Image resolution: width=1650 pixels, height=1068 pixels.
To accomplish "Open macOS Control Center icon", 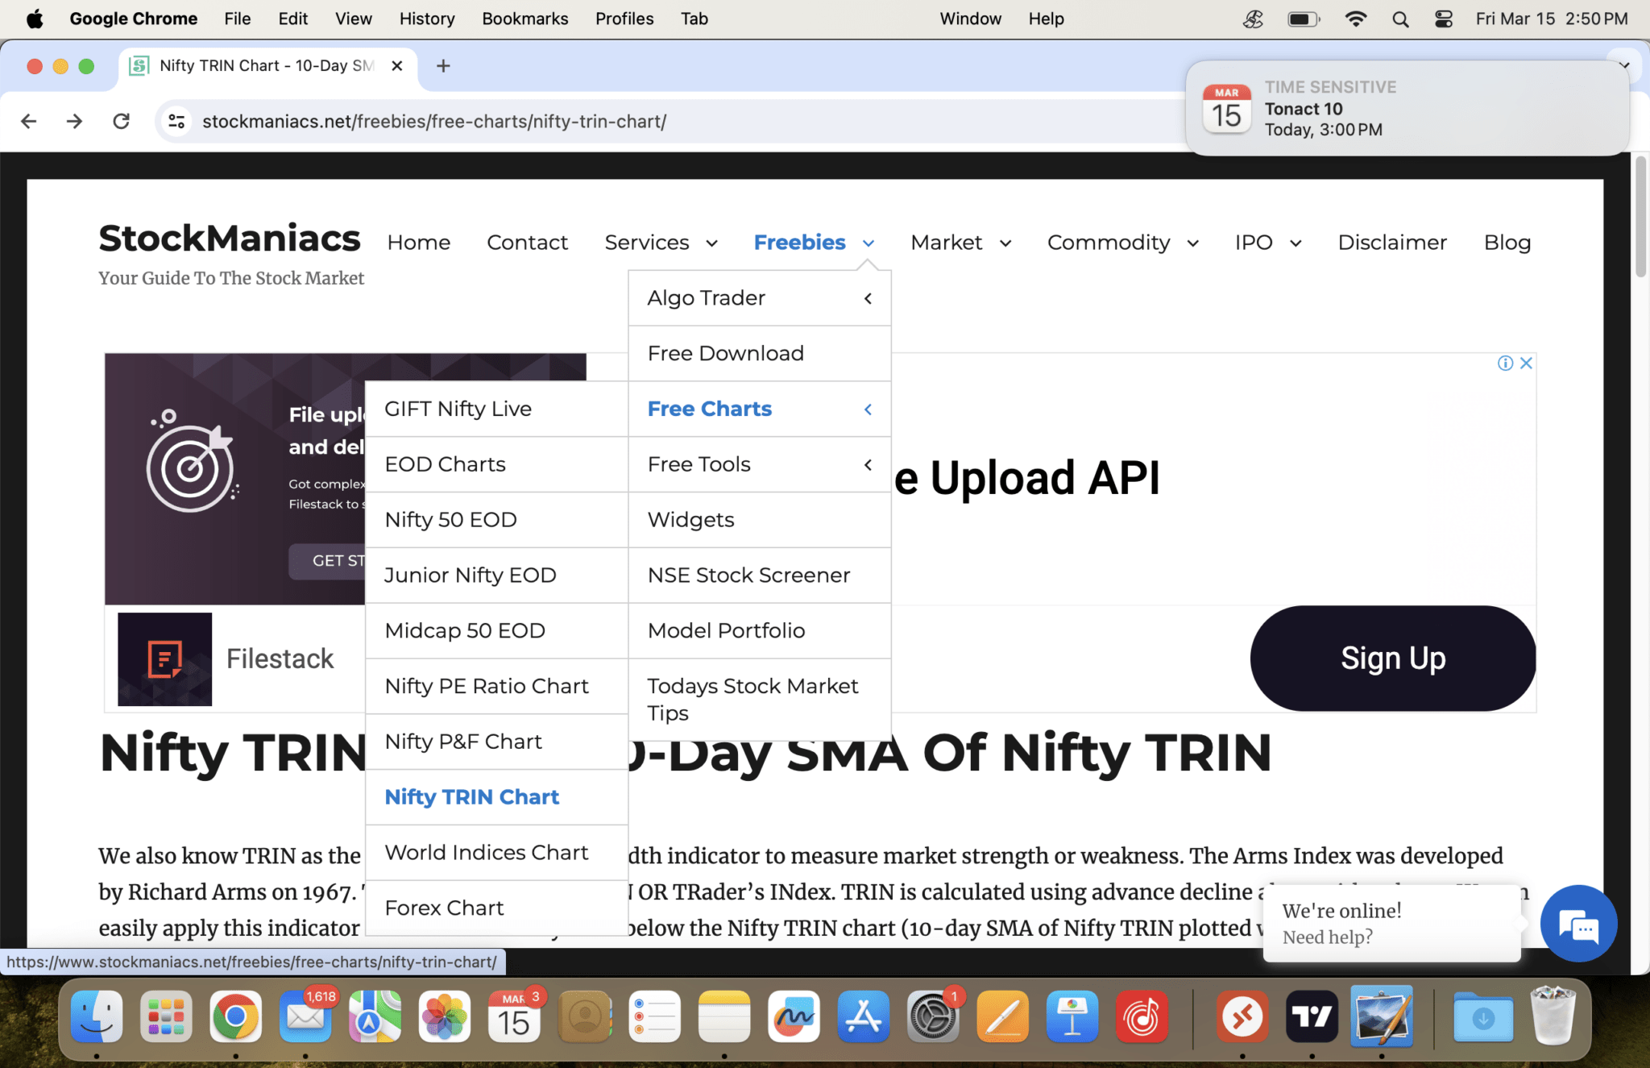I will point(1443,19).
